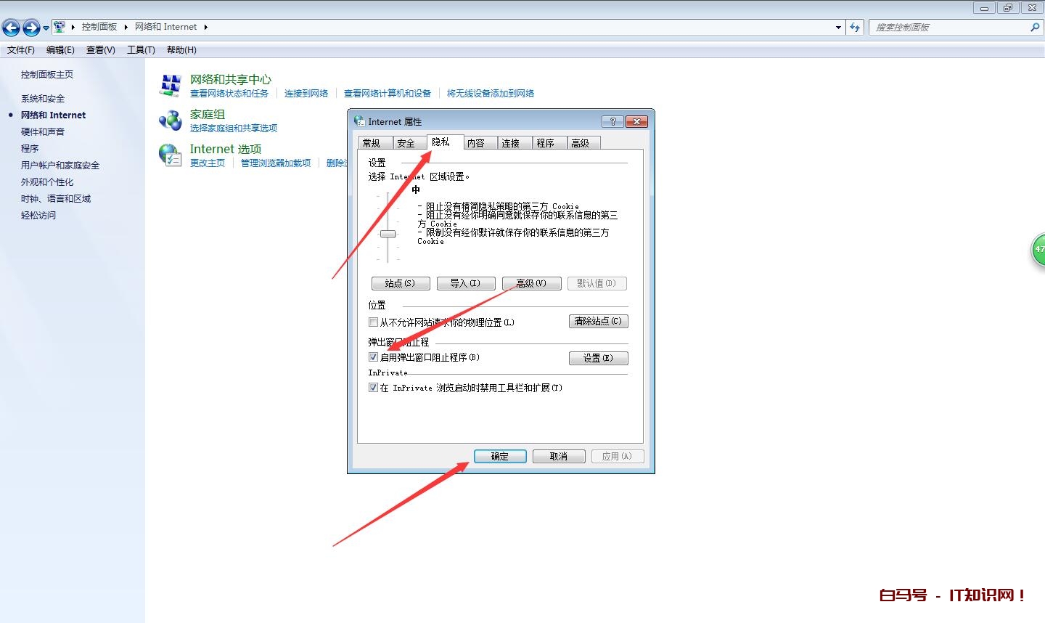
Task: Toggle InPrivate disable toolbars checkbox
Action: click(373, 388)
